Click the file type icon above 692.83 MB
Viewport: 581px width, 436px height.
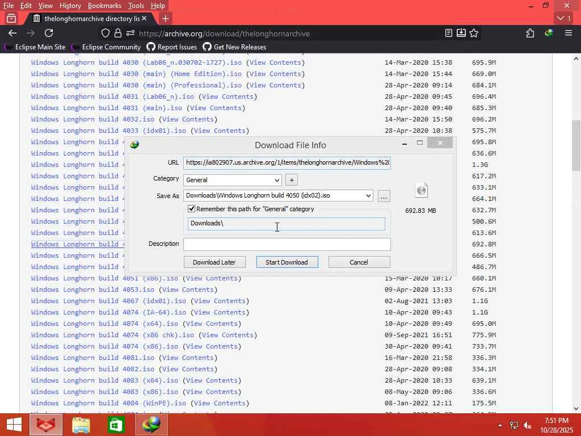click(x=422, y=191)
